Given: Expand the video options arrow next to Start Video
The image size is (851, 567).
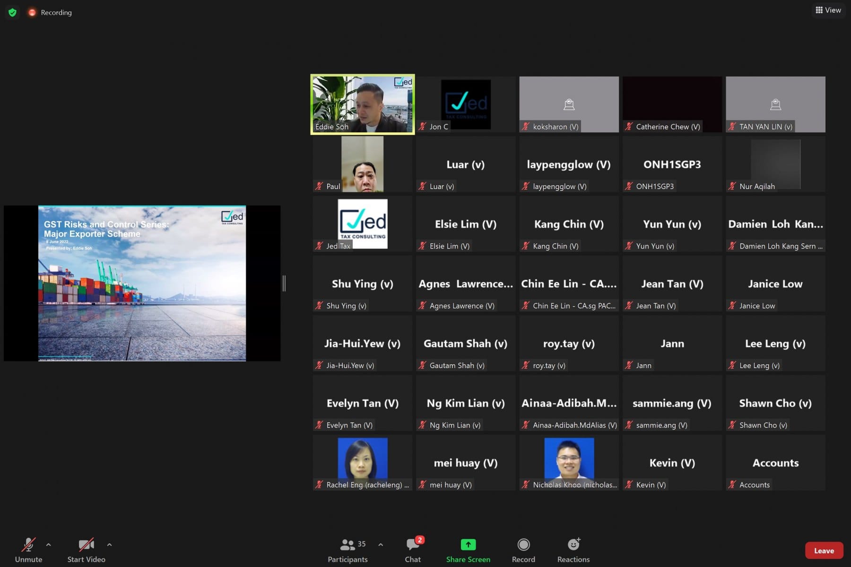Looking at the screenshot, I should coord(109,545).
